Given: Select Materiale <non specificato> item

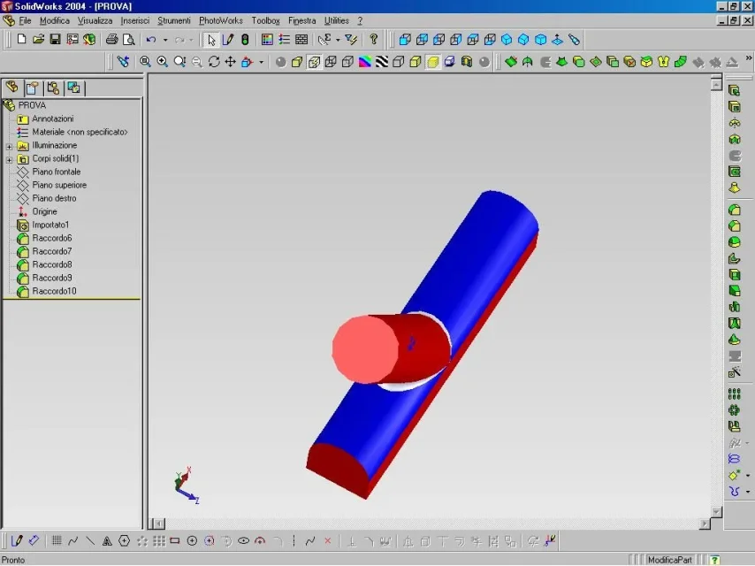Looking at the screenshot, I should tap(80, 132).
